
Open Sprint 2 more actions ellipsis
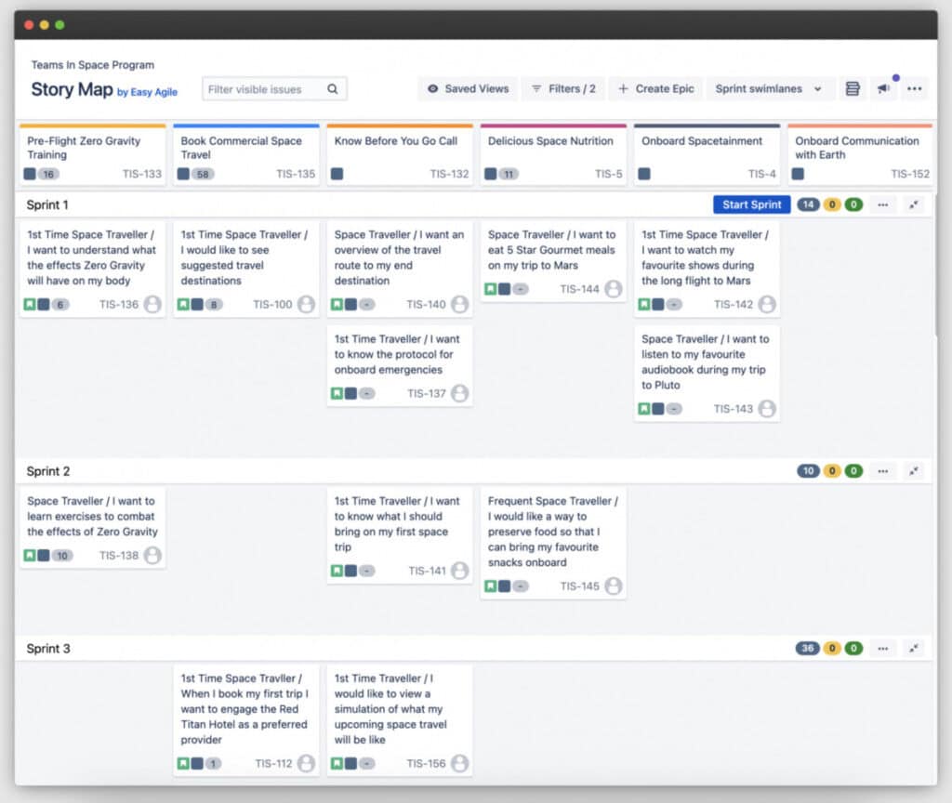click(883, 471)
